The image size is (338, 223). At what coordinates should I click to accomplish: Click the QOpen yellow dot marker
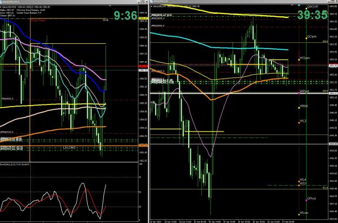pyautogui.click(x=306, y=38)
